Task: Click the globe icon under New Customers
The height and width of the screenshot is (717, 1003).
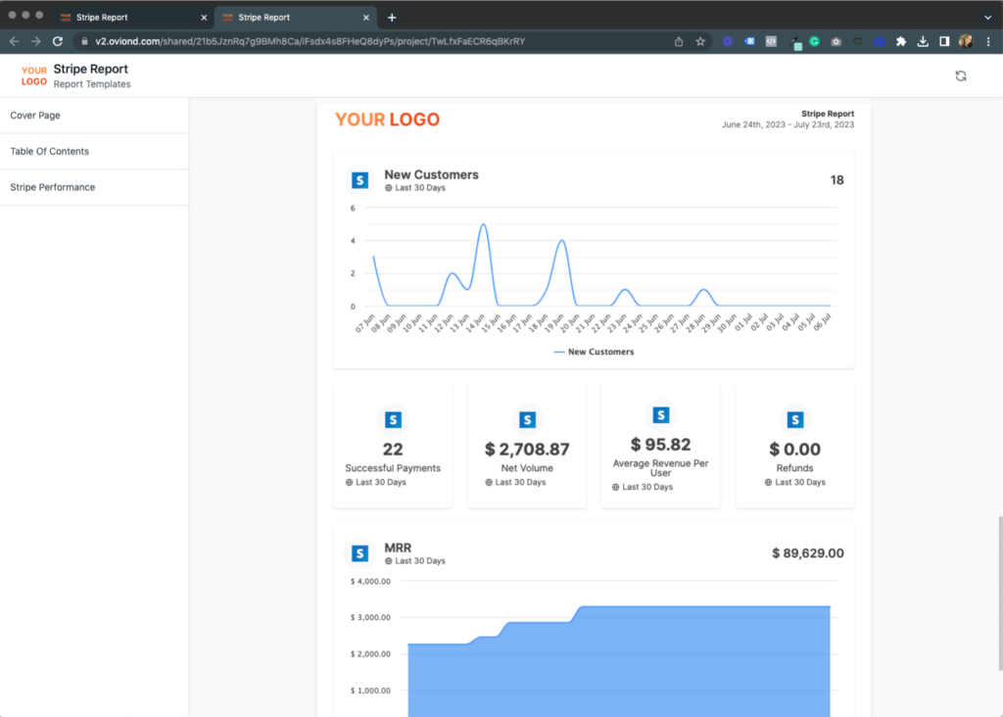Action: [x=388, y=188]
